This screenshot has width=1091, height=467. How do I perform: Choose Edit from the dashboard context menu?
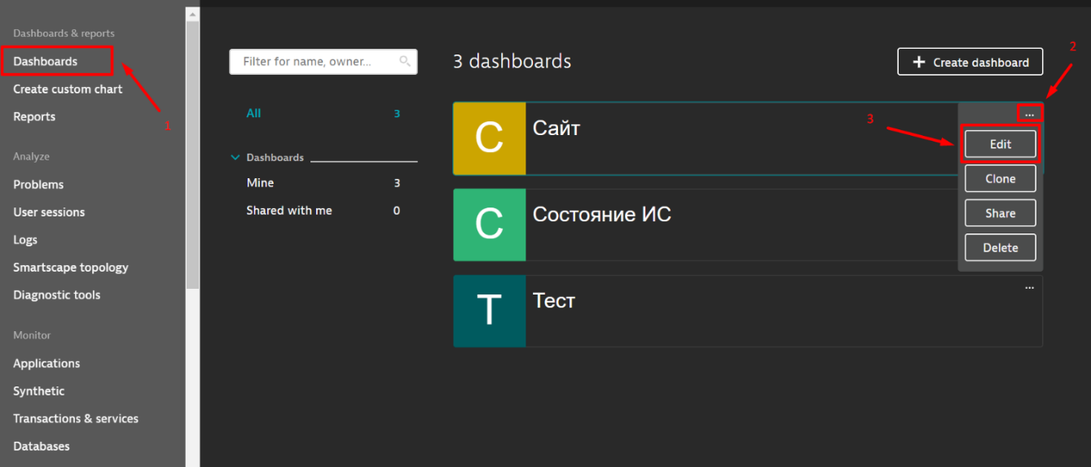pyautogui.click(x=1000, y=144)
